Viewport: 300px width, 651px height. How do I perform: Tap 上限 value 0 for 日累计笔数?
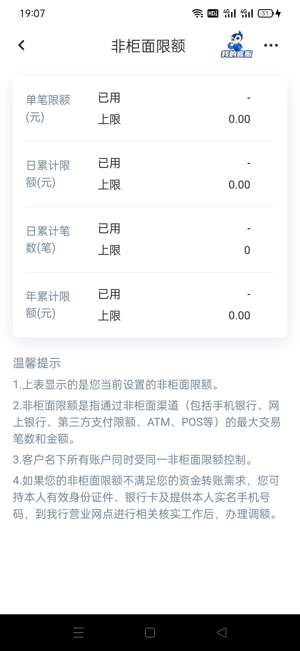pos(247,250)
